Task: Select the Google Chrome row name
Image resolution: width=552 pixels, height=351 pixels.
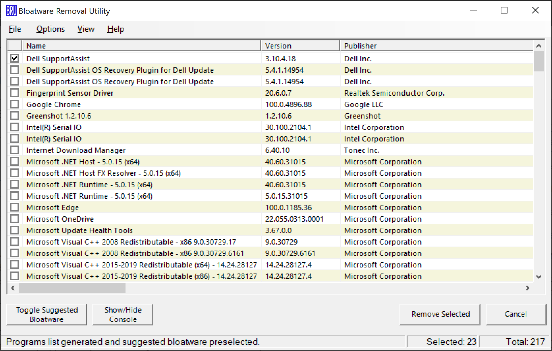Action: click(54, 104)
